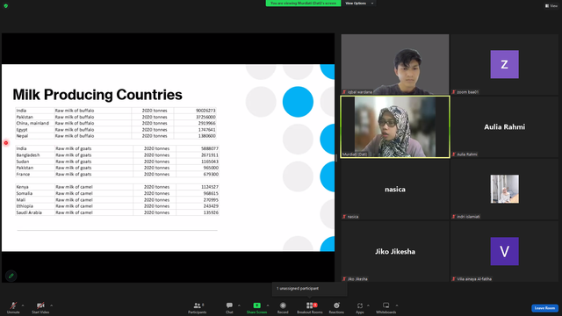This screenshot has height=316, width=562.
Task: Expand share options caret next to Share Screen
Action: (268, 305)
